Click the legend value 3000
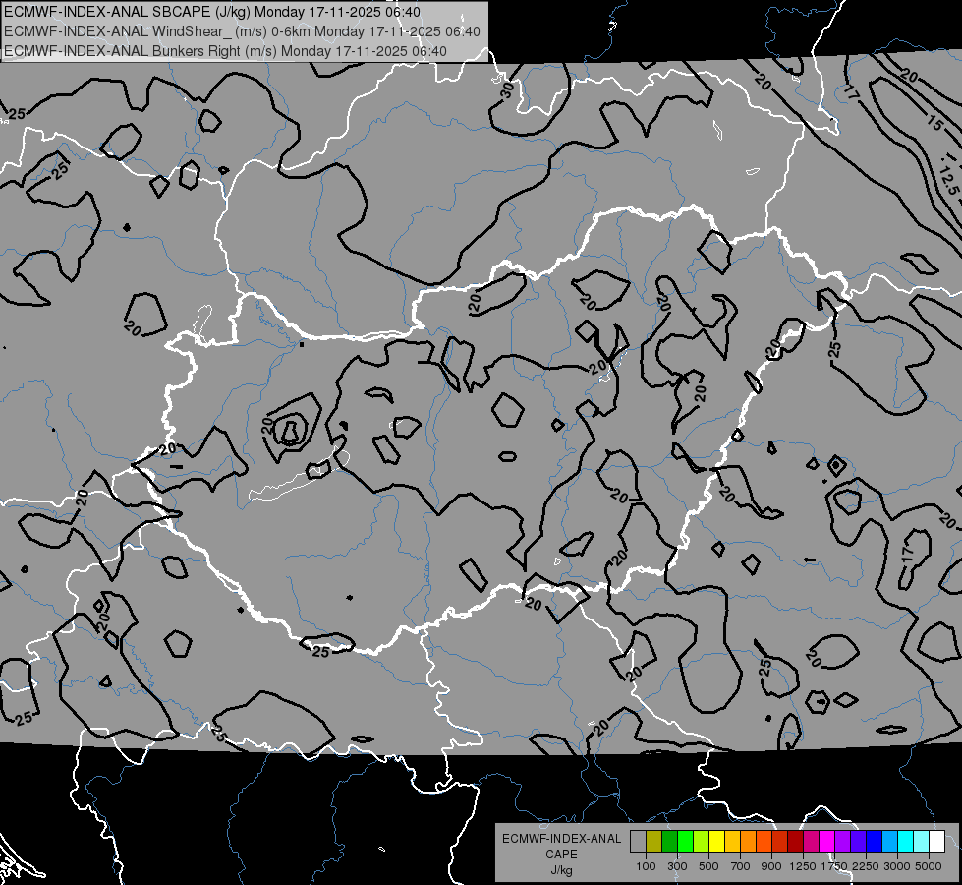Image resolution: width=962 pixels, height=885 pixels. (897, 866)
